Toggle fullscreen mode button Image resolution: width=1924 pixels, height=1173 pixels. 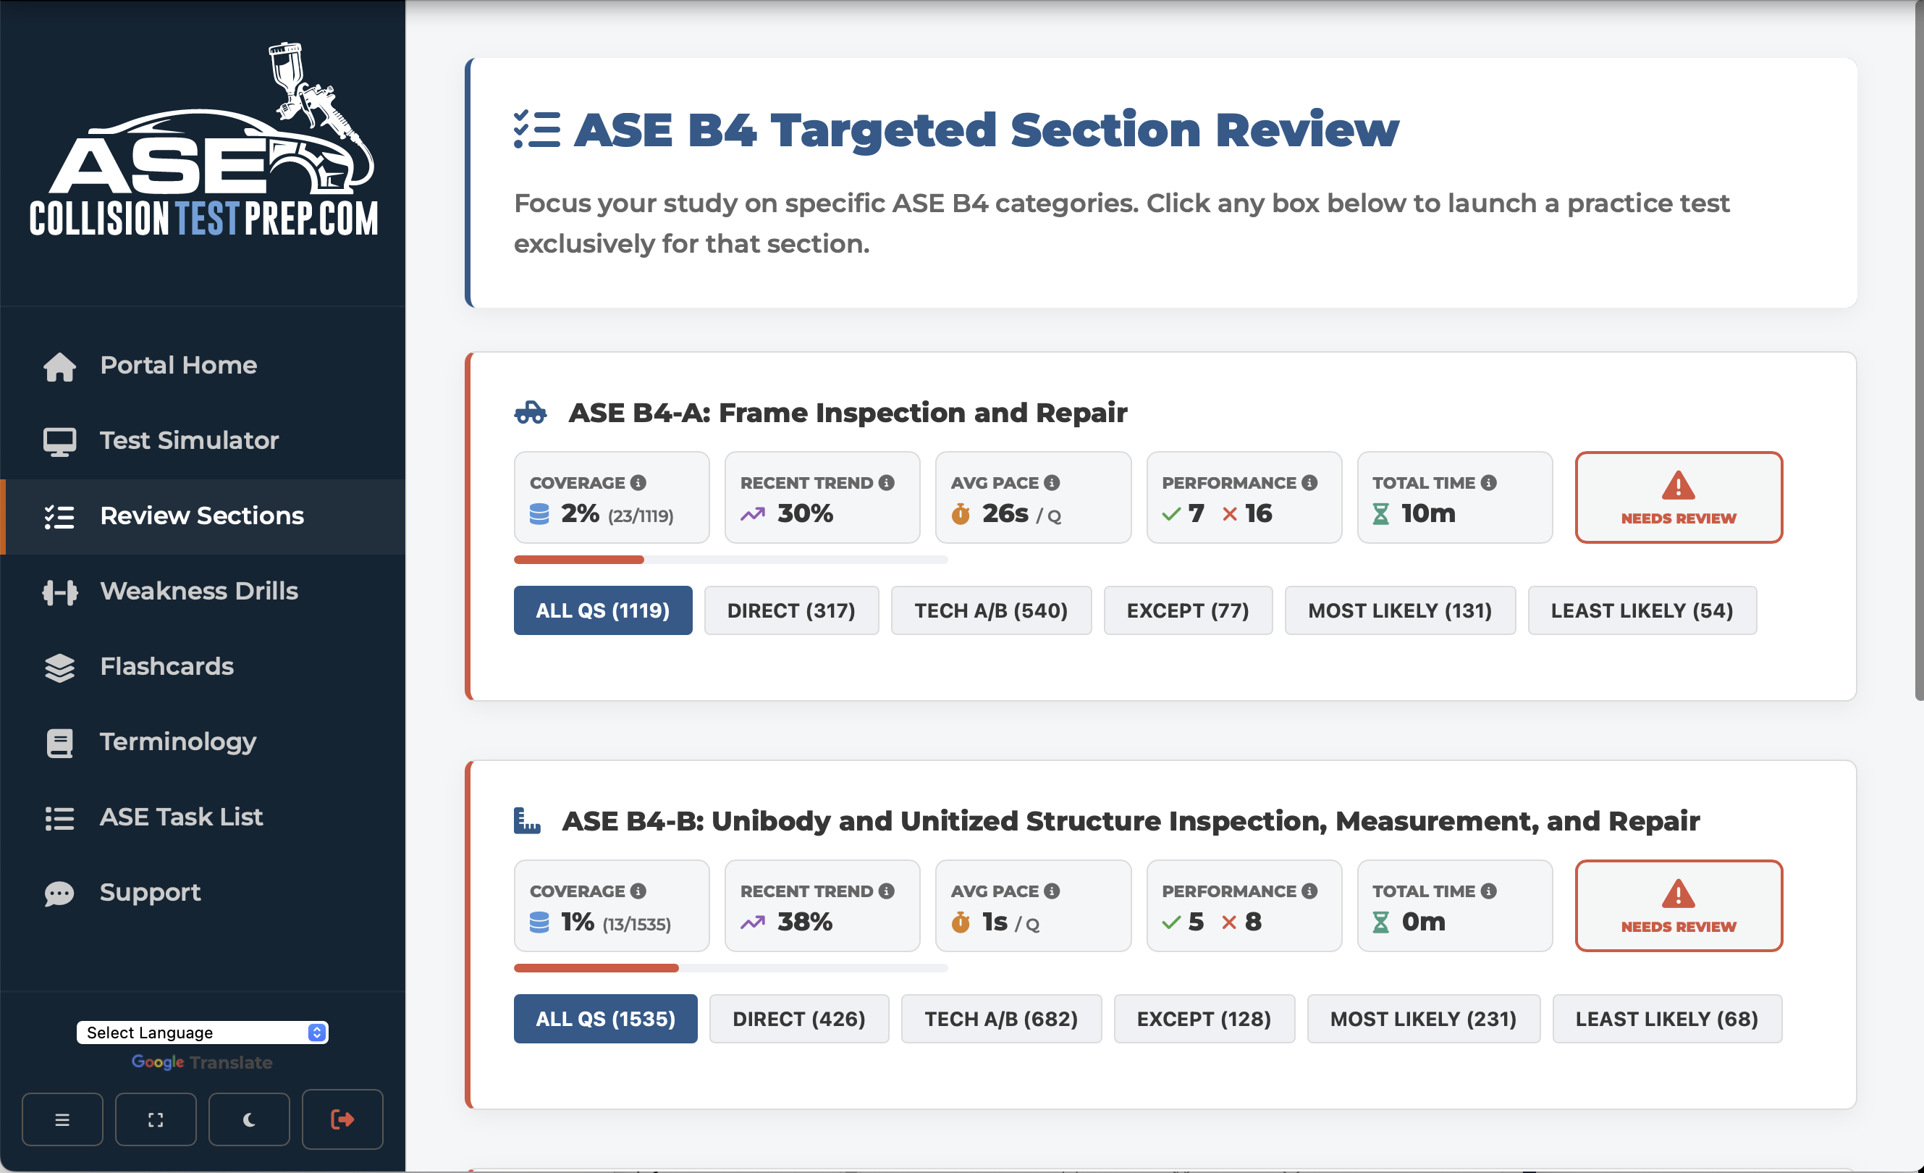pyautogui.click(x=156, y=1119)
